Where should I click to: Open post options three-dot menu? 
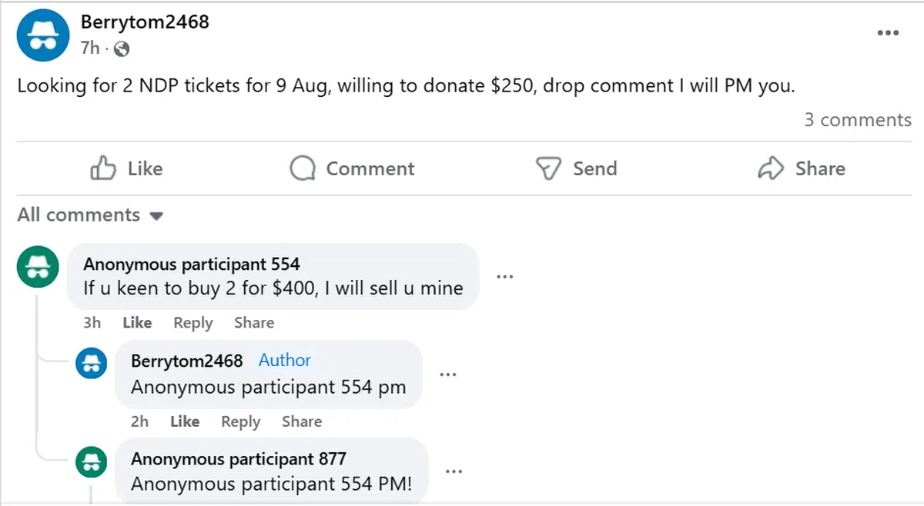coord(888,33)
